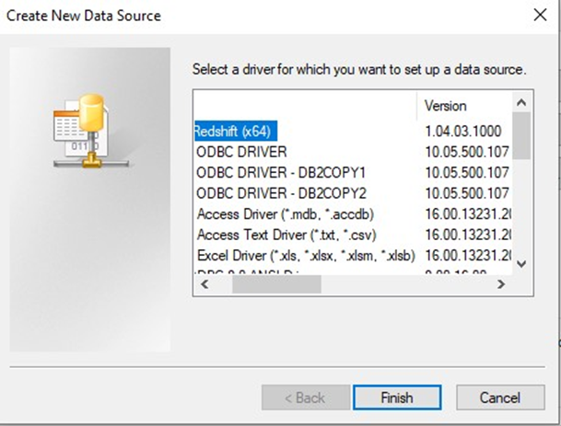Select the plain ODBC DRIVER entry
The image size is (561, 426).
pyautogui.click(x=241, y=152)
